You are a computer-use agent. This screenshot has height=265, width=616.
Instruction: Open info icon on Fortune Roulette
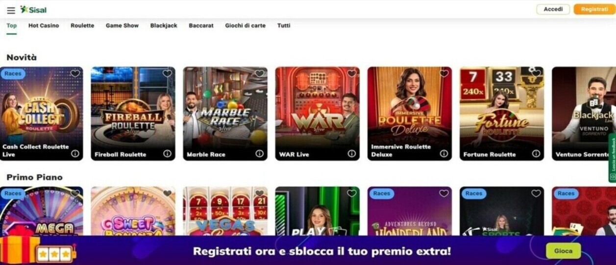pyautogui.click(x=536, y=154)
